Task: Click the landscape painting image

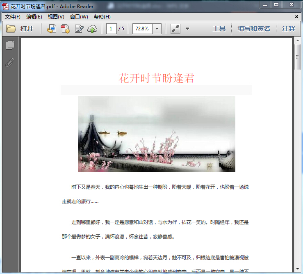Action: click(x=157, y=134)
